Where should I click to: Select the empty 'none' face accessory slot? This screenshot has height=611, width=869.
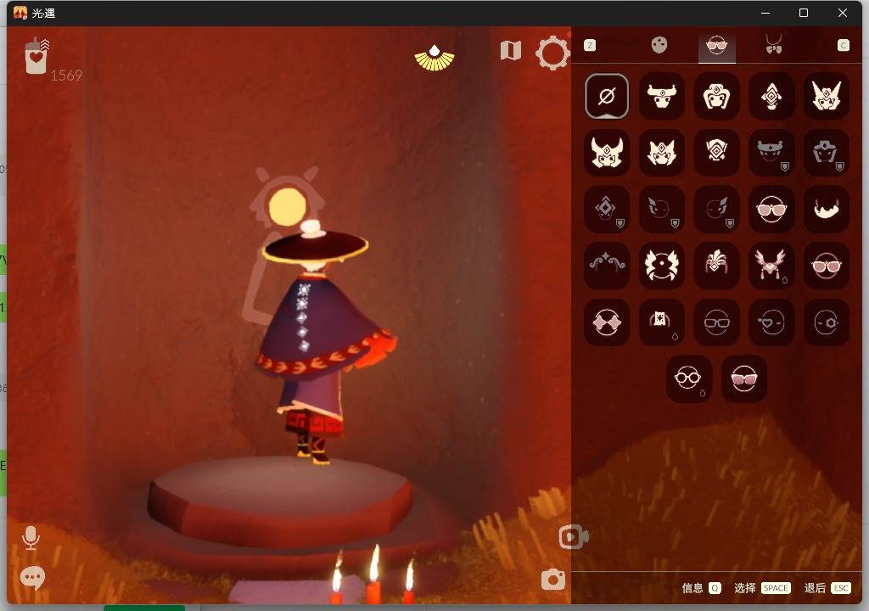tap(606, 97)
